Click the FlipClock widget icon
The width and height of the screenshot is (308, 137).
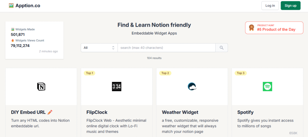tap(116, 87)
